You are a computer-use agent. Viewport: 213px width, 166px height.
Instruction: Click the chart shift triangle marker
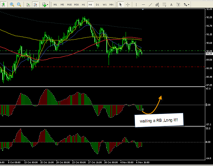[x=143, y=9]
